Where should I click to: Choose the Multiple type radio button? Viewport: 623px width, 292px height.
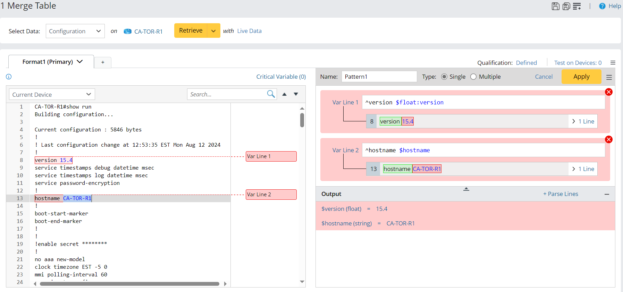point(473,77)
